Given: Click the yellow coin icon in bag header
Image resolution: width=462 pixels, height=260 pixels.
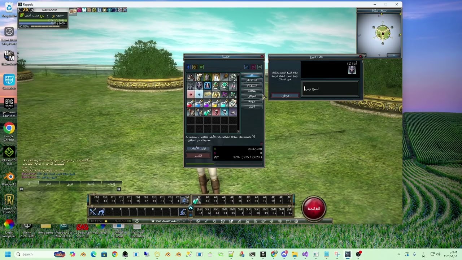Looking at the screenshot, I should 195,67.
